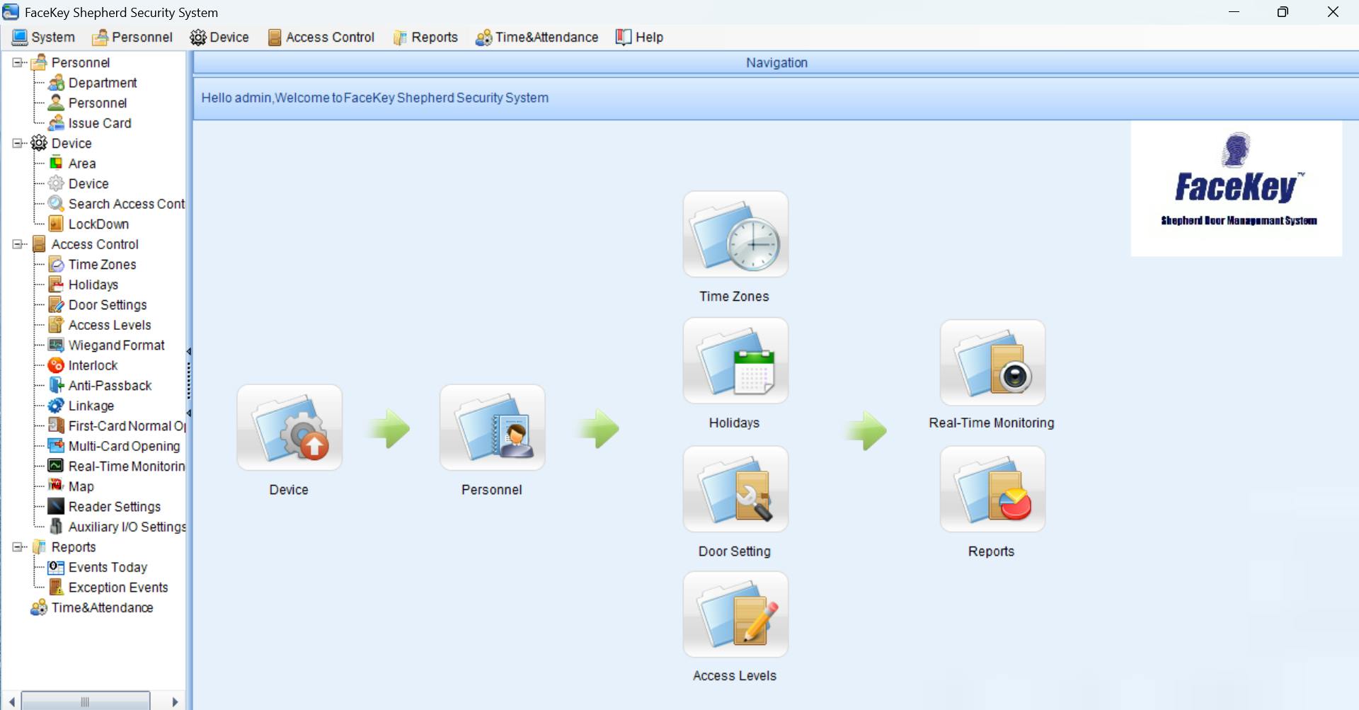Click the Auxiliary I/O Settings icon
The image size is (1359, 710).
click(56, 527)
